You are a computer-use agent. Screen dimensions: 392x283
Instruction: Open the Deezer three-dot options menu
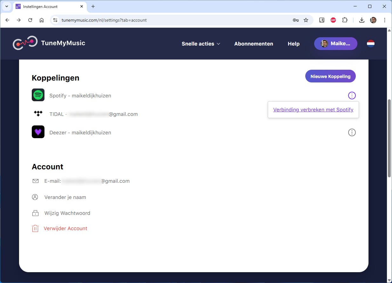pyautogui.click(x=352, y=132)
